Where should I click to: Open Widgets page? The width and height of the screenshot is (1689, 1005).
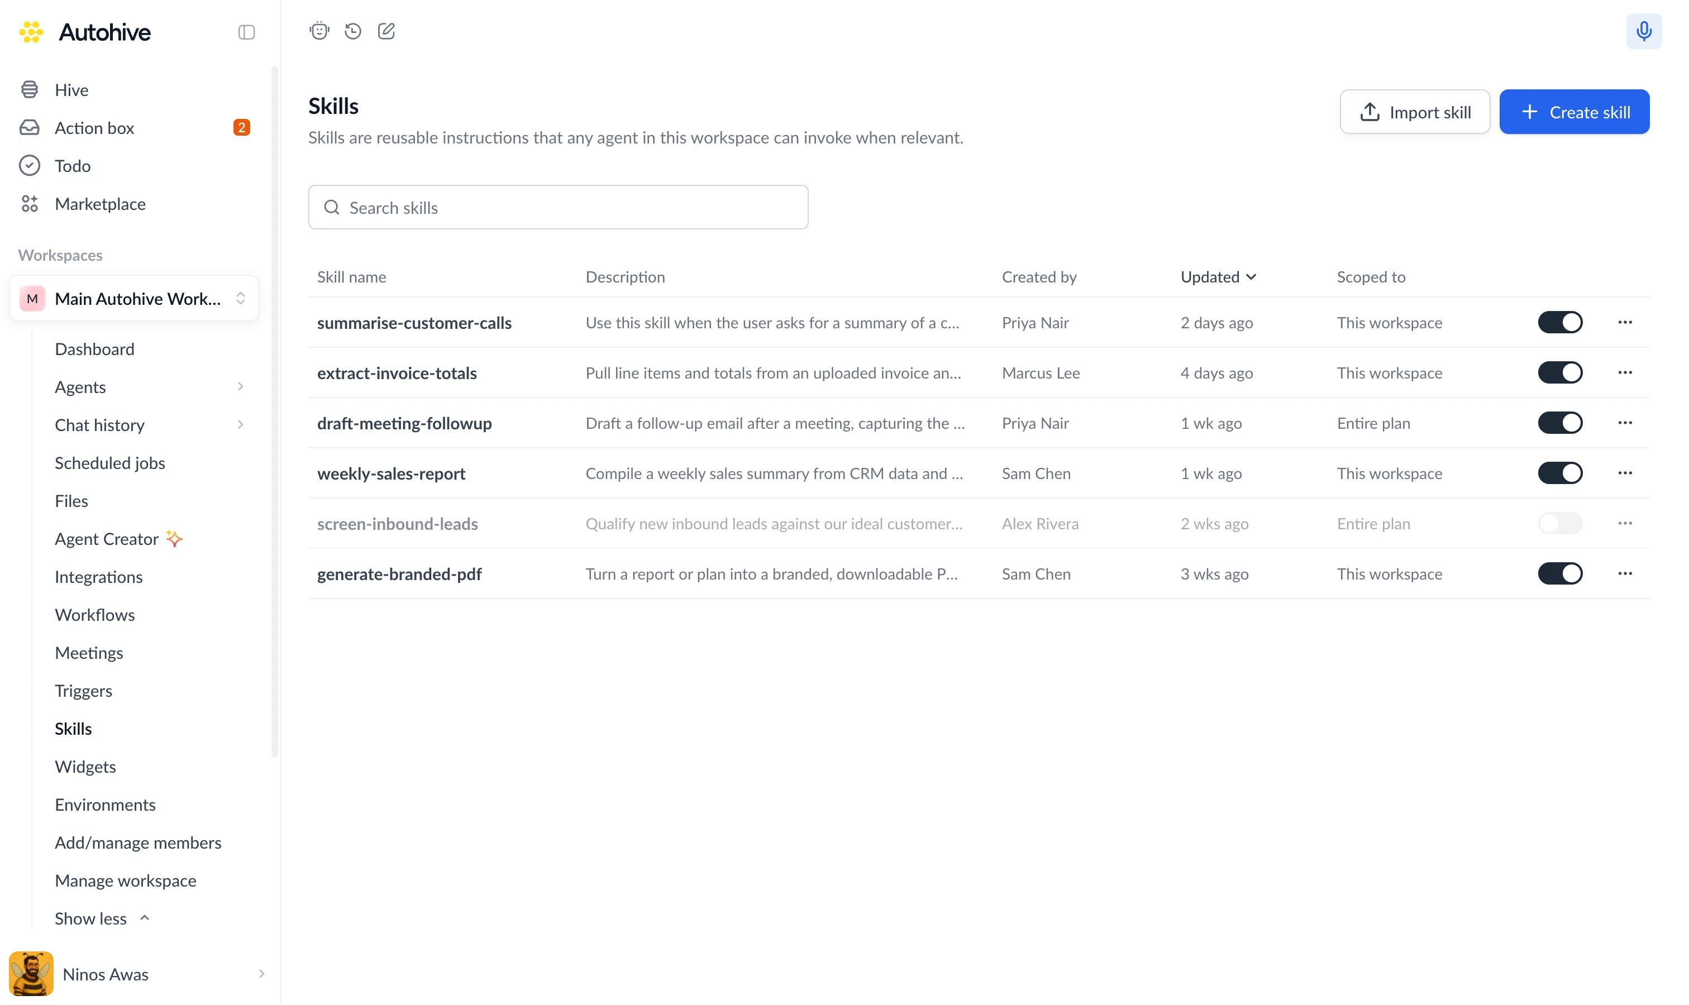[x=85, y=766]
